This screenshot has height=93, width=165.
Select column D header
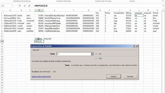coord(39,10)
